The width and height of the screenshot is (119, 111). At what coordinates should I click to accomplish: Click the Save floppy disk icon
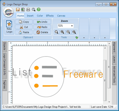click(x=18, y=10)
